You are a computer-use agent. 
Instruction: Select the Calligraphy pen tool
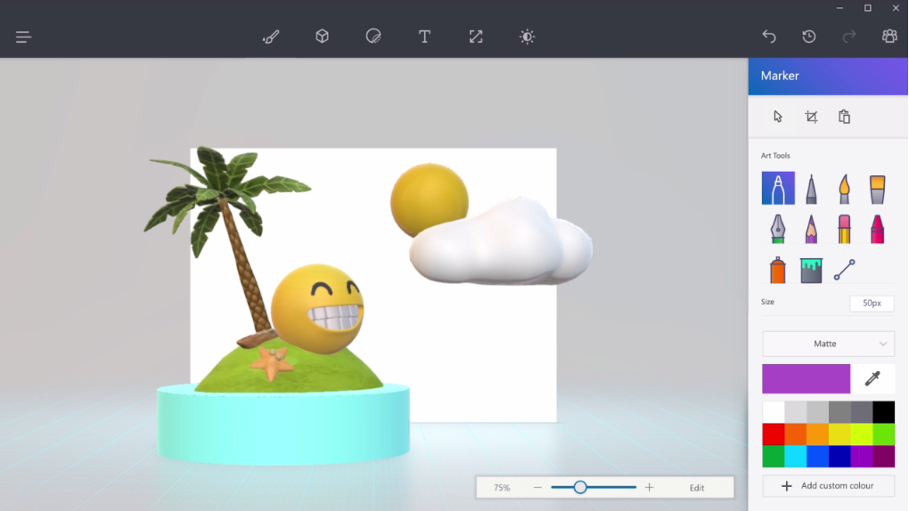[x=811, y=189]
